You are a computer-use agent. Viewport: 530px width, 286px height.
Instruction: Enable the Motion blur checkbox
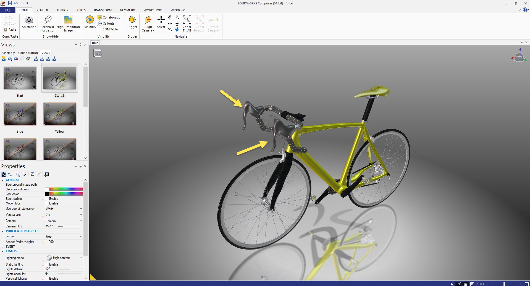click(x=47, y=203)
